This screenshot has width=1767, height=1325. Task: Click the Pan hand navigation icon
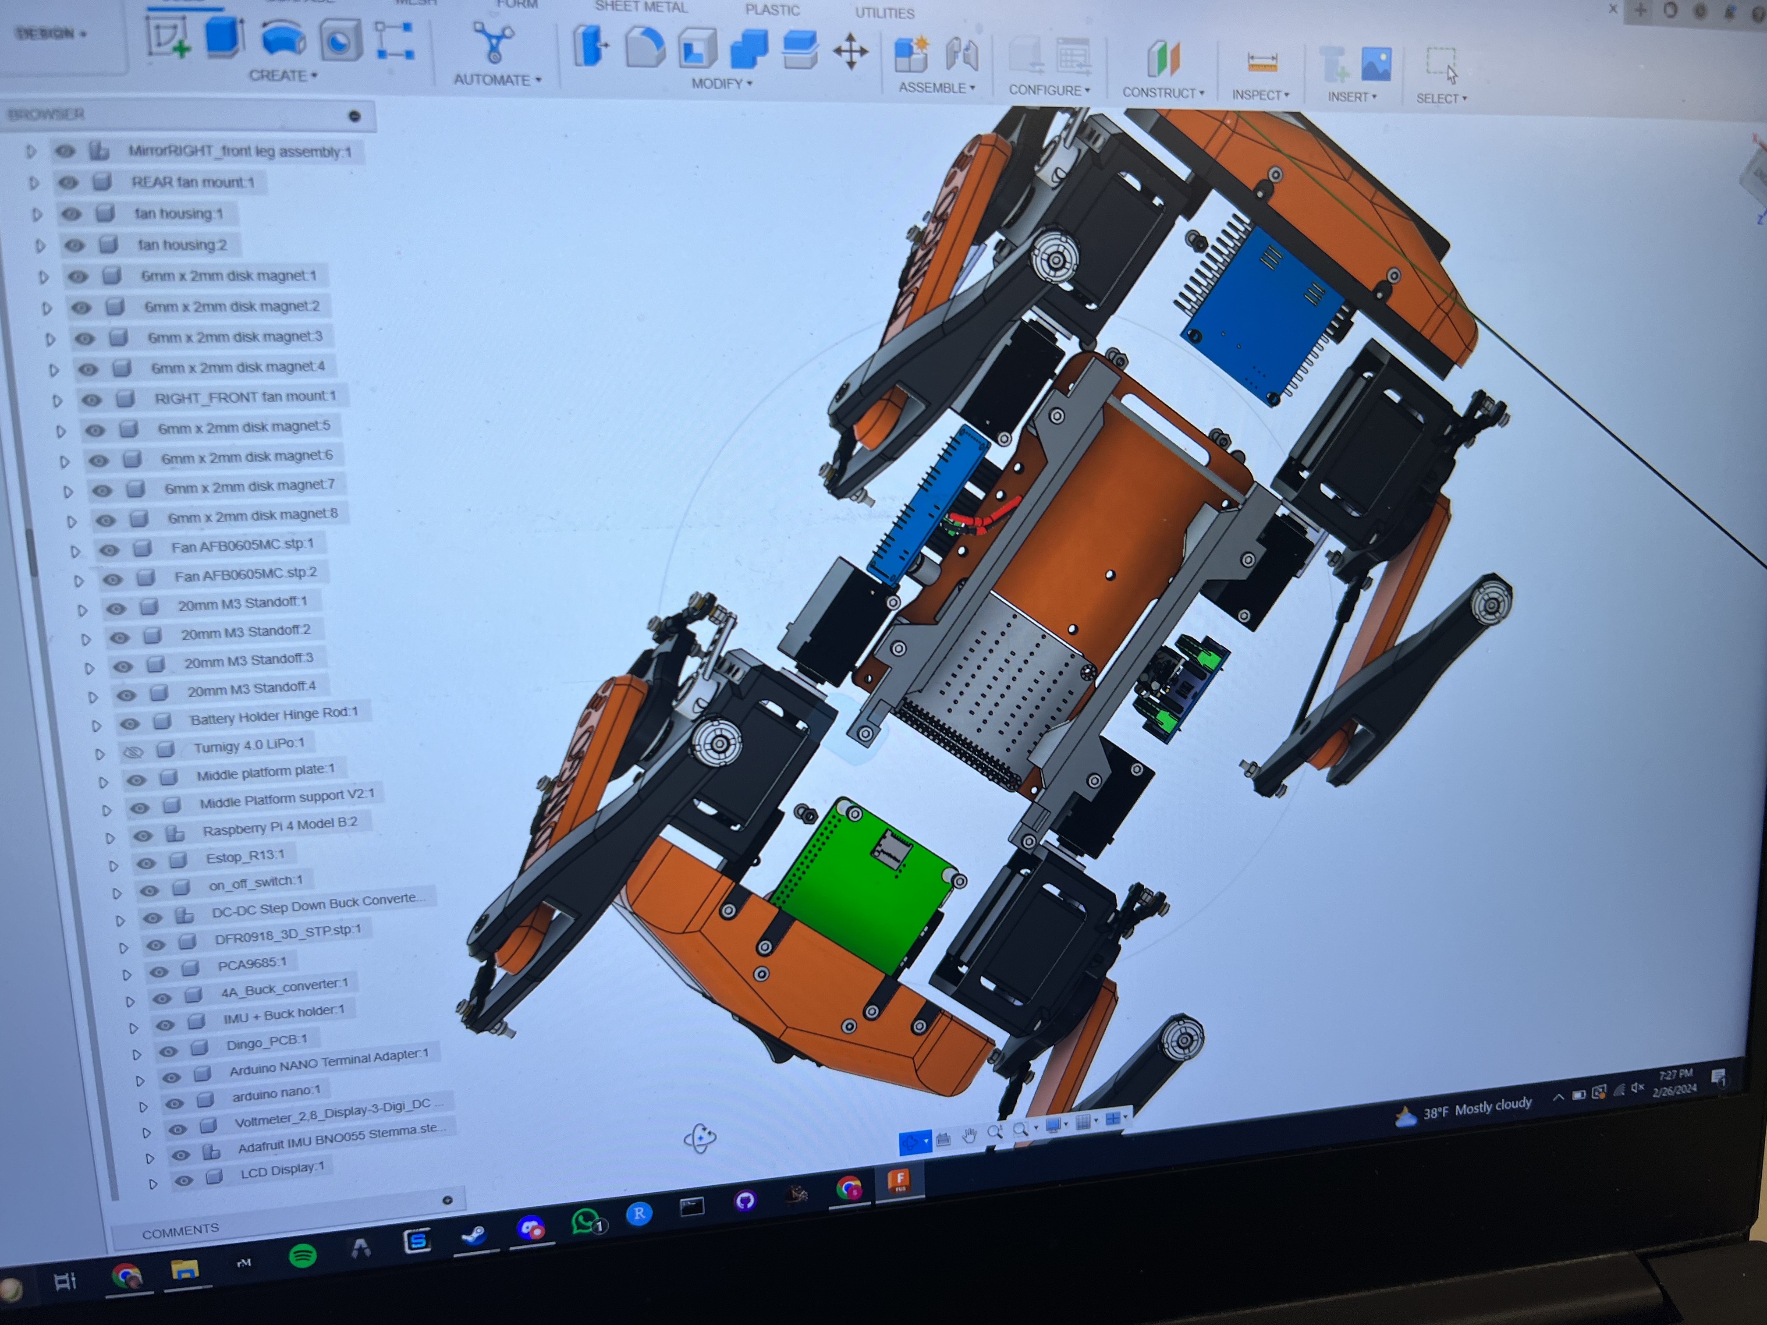(969, 1136)
